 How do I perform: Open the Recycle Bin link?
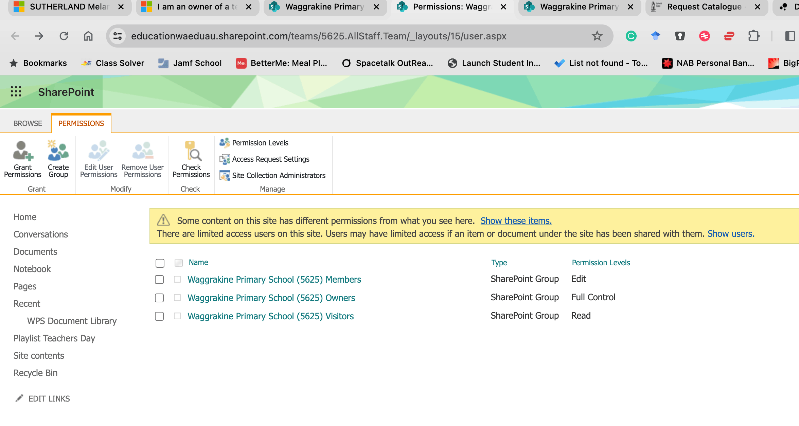coord(35,373)
